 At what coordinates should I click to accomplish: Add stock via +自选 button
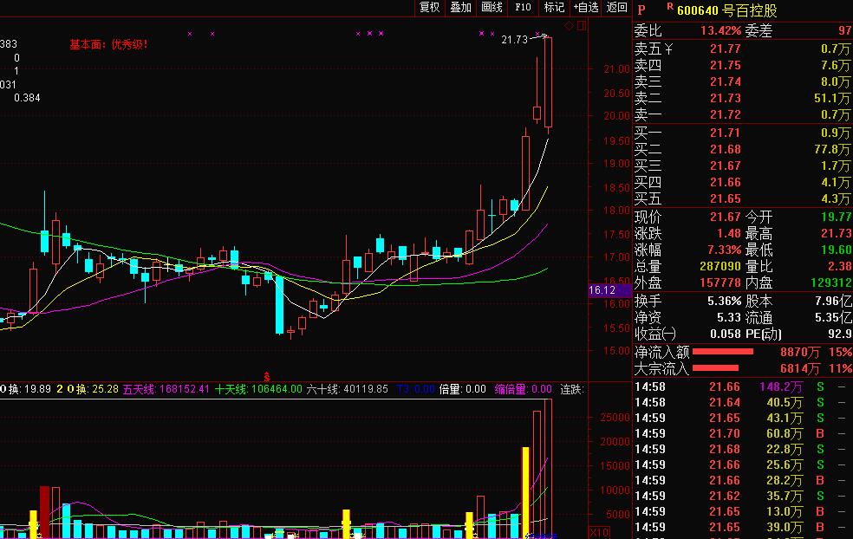tap(585, 7)
